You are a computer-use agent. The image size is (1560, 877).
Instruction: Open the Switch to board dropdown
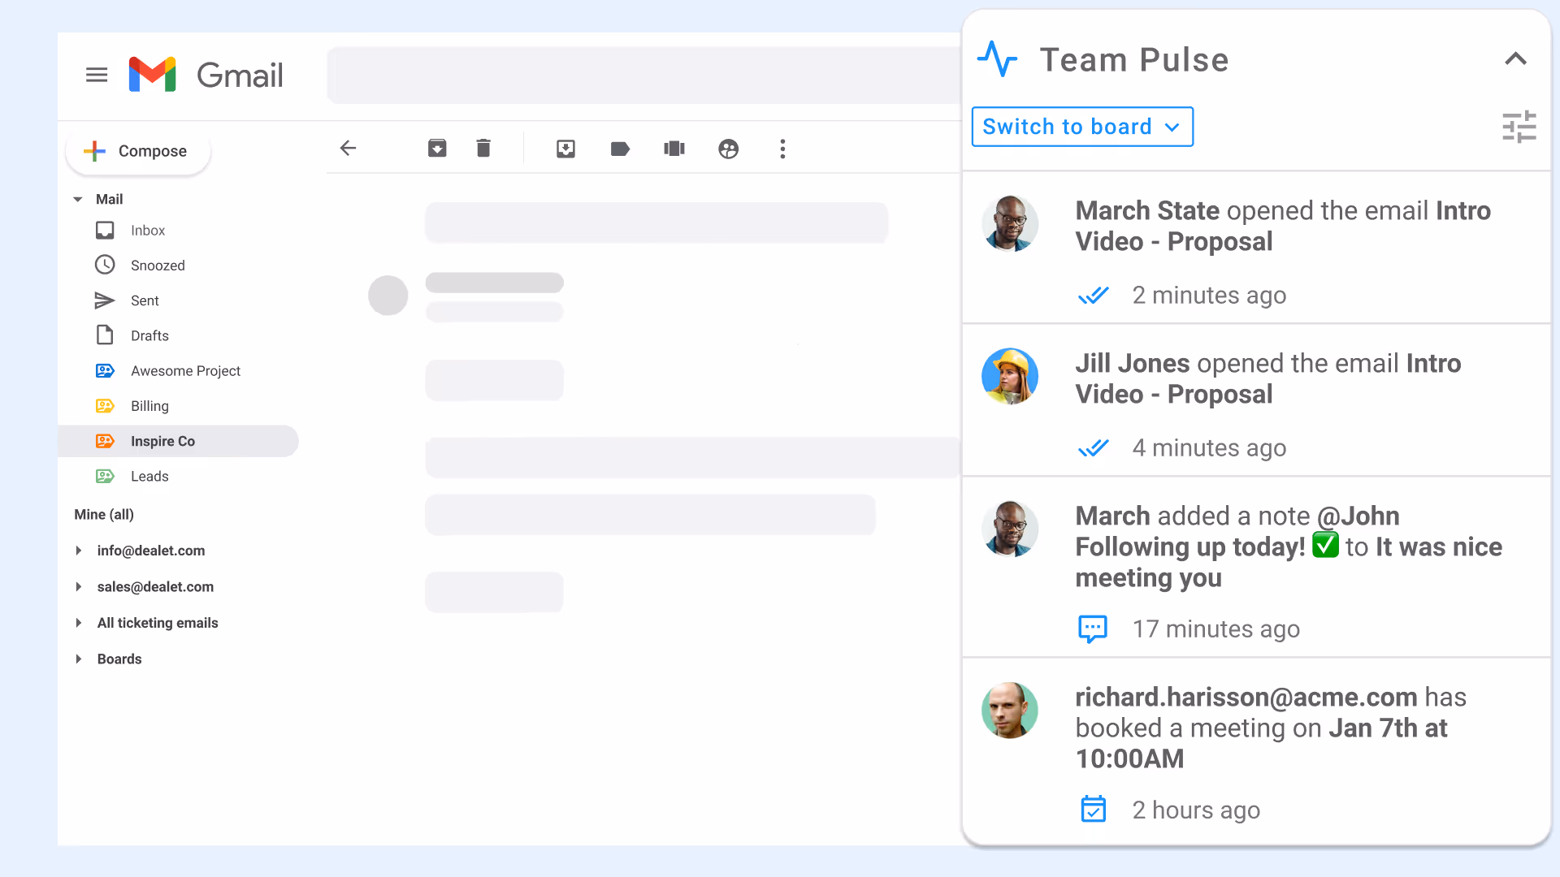[x=1081, y=127]
